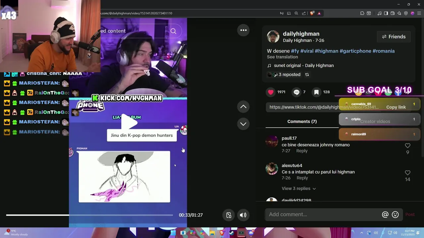This screenshot has height=238, width=424.
Task: Play the video with the center play button
Action: coord(129,123)
